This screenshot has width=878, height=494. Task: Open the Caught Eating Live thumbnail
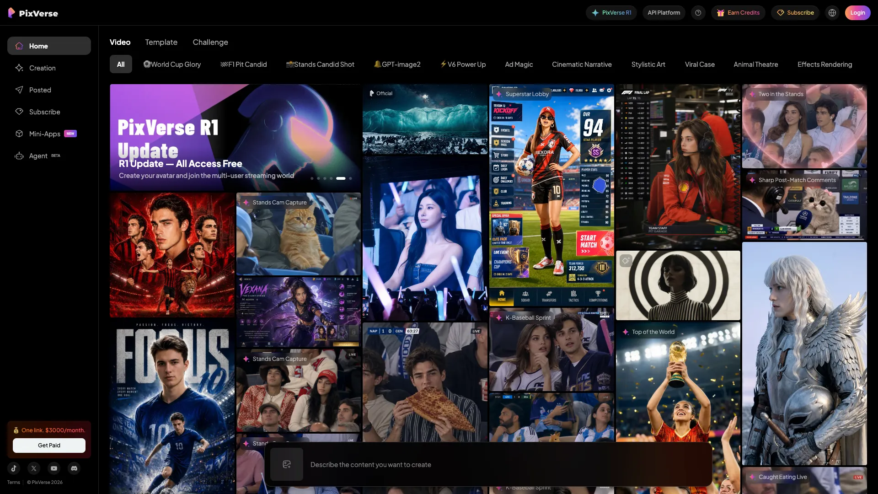(804, 480)
